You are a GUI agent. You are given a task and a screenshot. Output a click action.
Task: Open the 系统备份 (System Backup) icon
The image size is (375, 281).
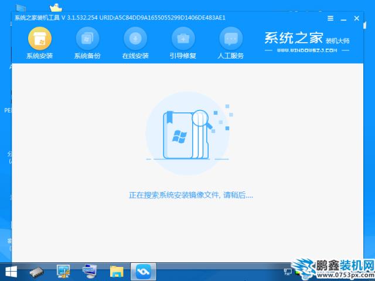click(87, 39)
